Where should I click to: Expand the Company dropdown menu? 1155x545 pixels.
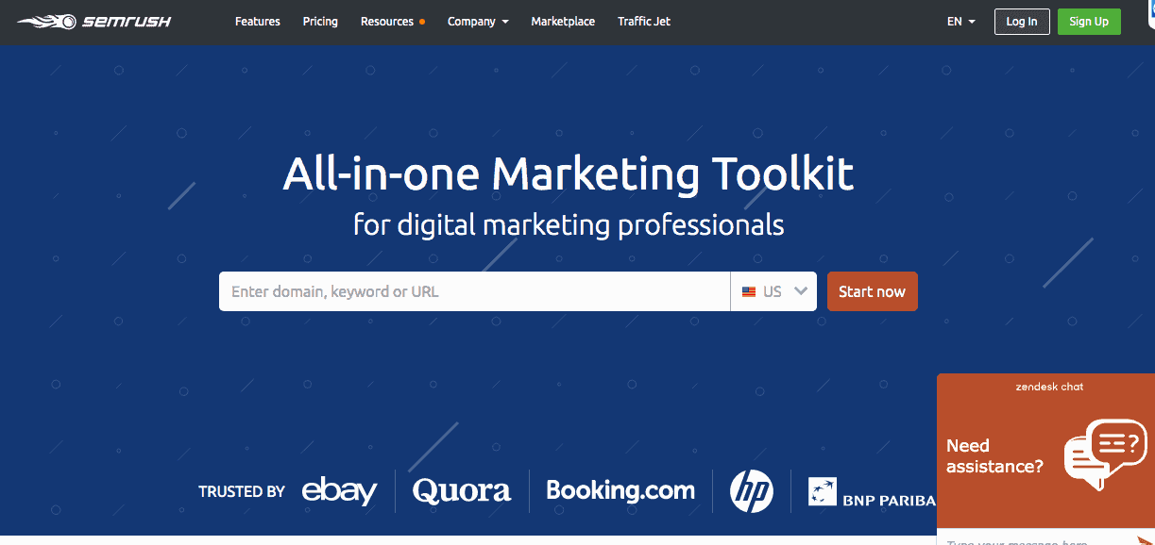pos(478,21)
